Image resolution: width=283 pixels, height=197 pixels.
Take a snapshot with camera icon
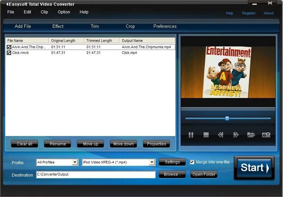pyautogui.click(x=266, y=135)
